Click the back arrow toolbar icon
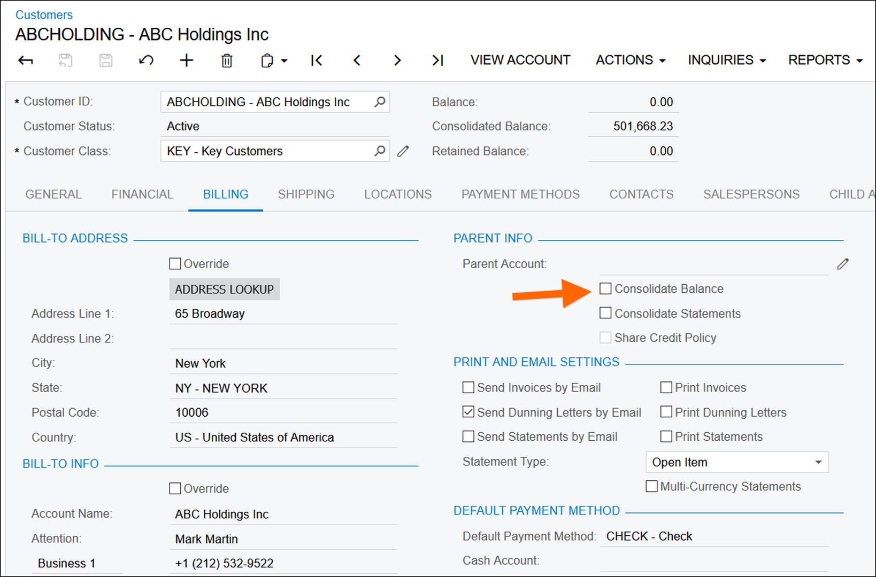 tap(26, 60)
